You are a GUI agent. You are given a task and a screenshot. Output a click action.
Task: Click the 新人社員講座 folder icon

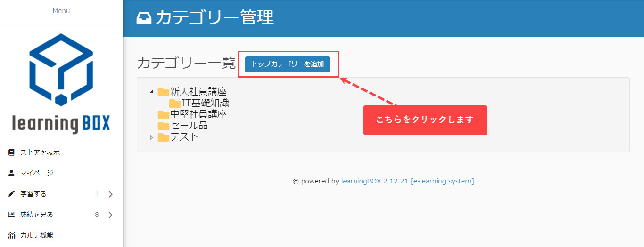click(x=164, y=92)
